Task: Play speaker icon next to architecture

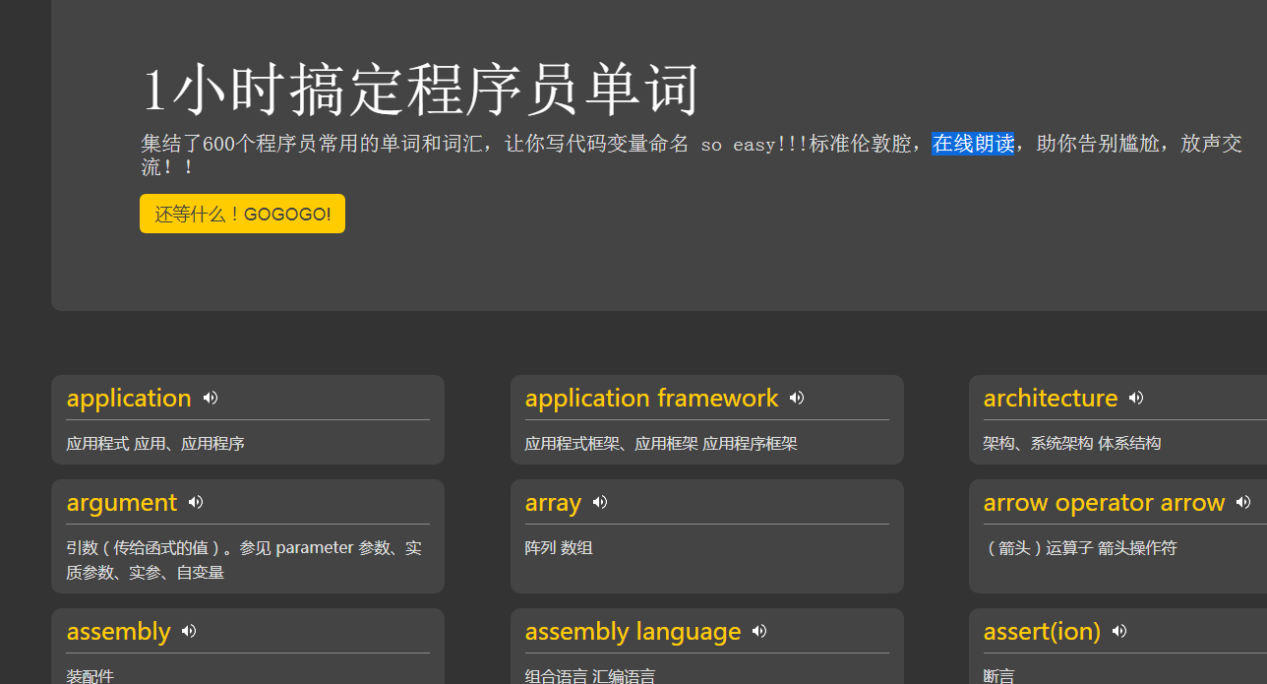Action: (x=1136, y=398)
